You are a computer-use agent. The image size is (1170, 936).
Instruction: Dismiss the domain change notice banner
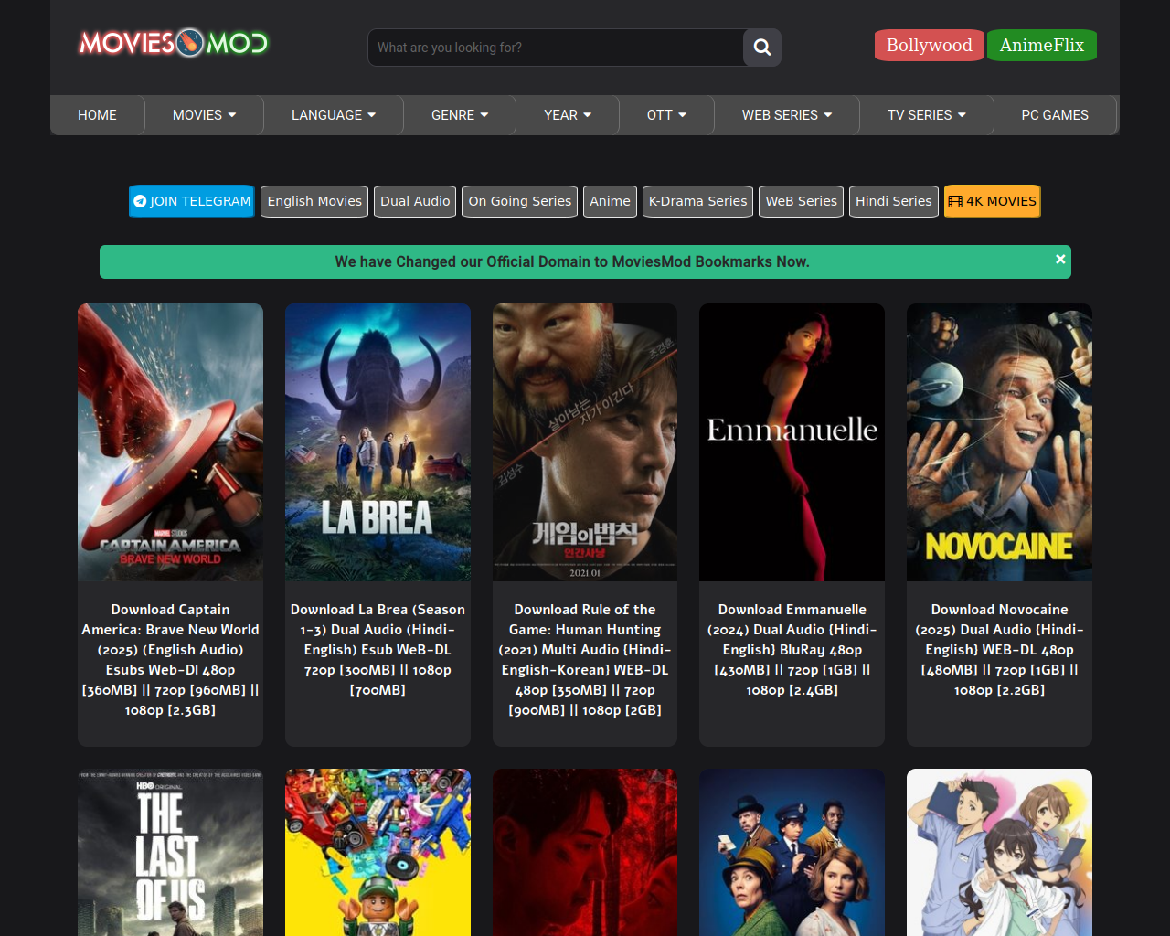tap(1060, 260)
